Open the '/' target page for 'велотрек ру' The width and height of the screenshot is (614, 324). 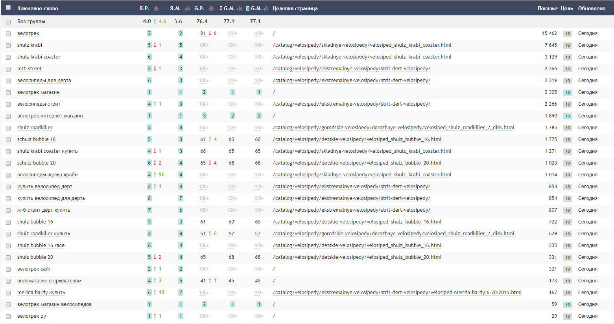274,316
